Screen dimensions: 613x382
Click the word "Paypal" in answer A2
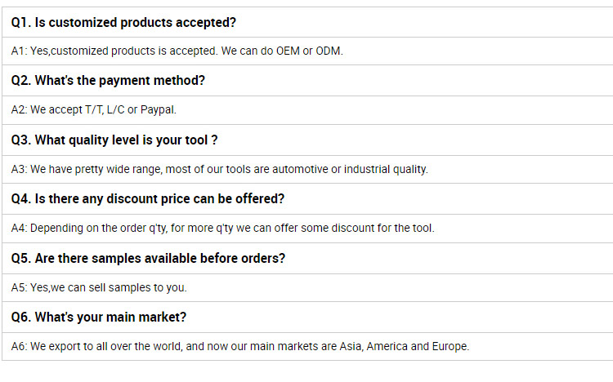click(x=158, y=109)
